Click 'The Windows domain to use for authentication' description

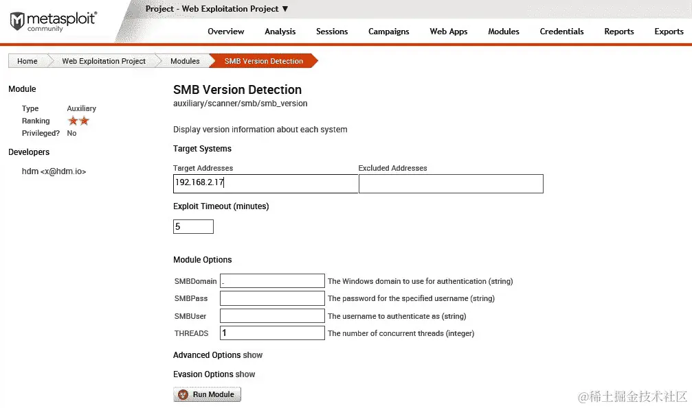pyautogui.click(x=420, y=281)
